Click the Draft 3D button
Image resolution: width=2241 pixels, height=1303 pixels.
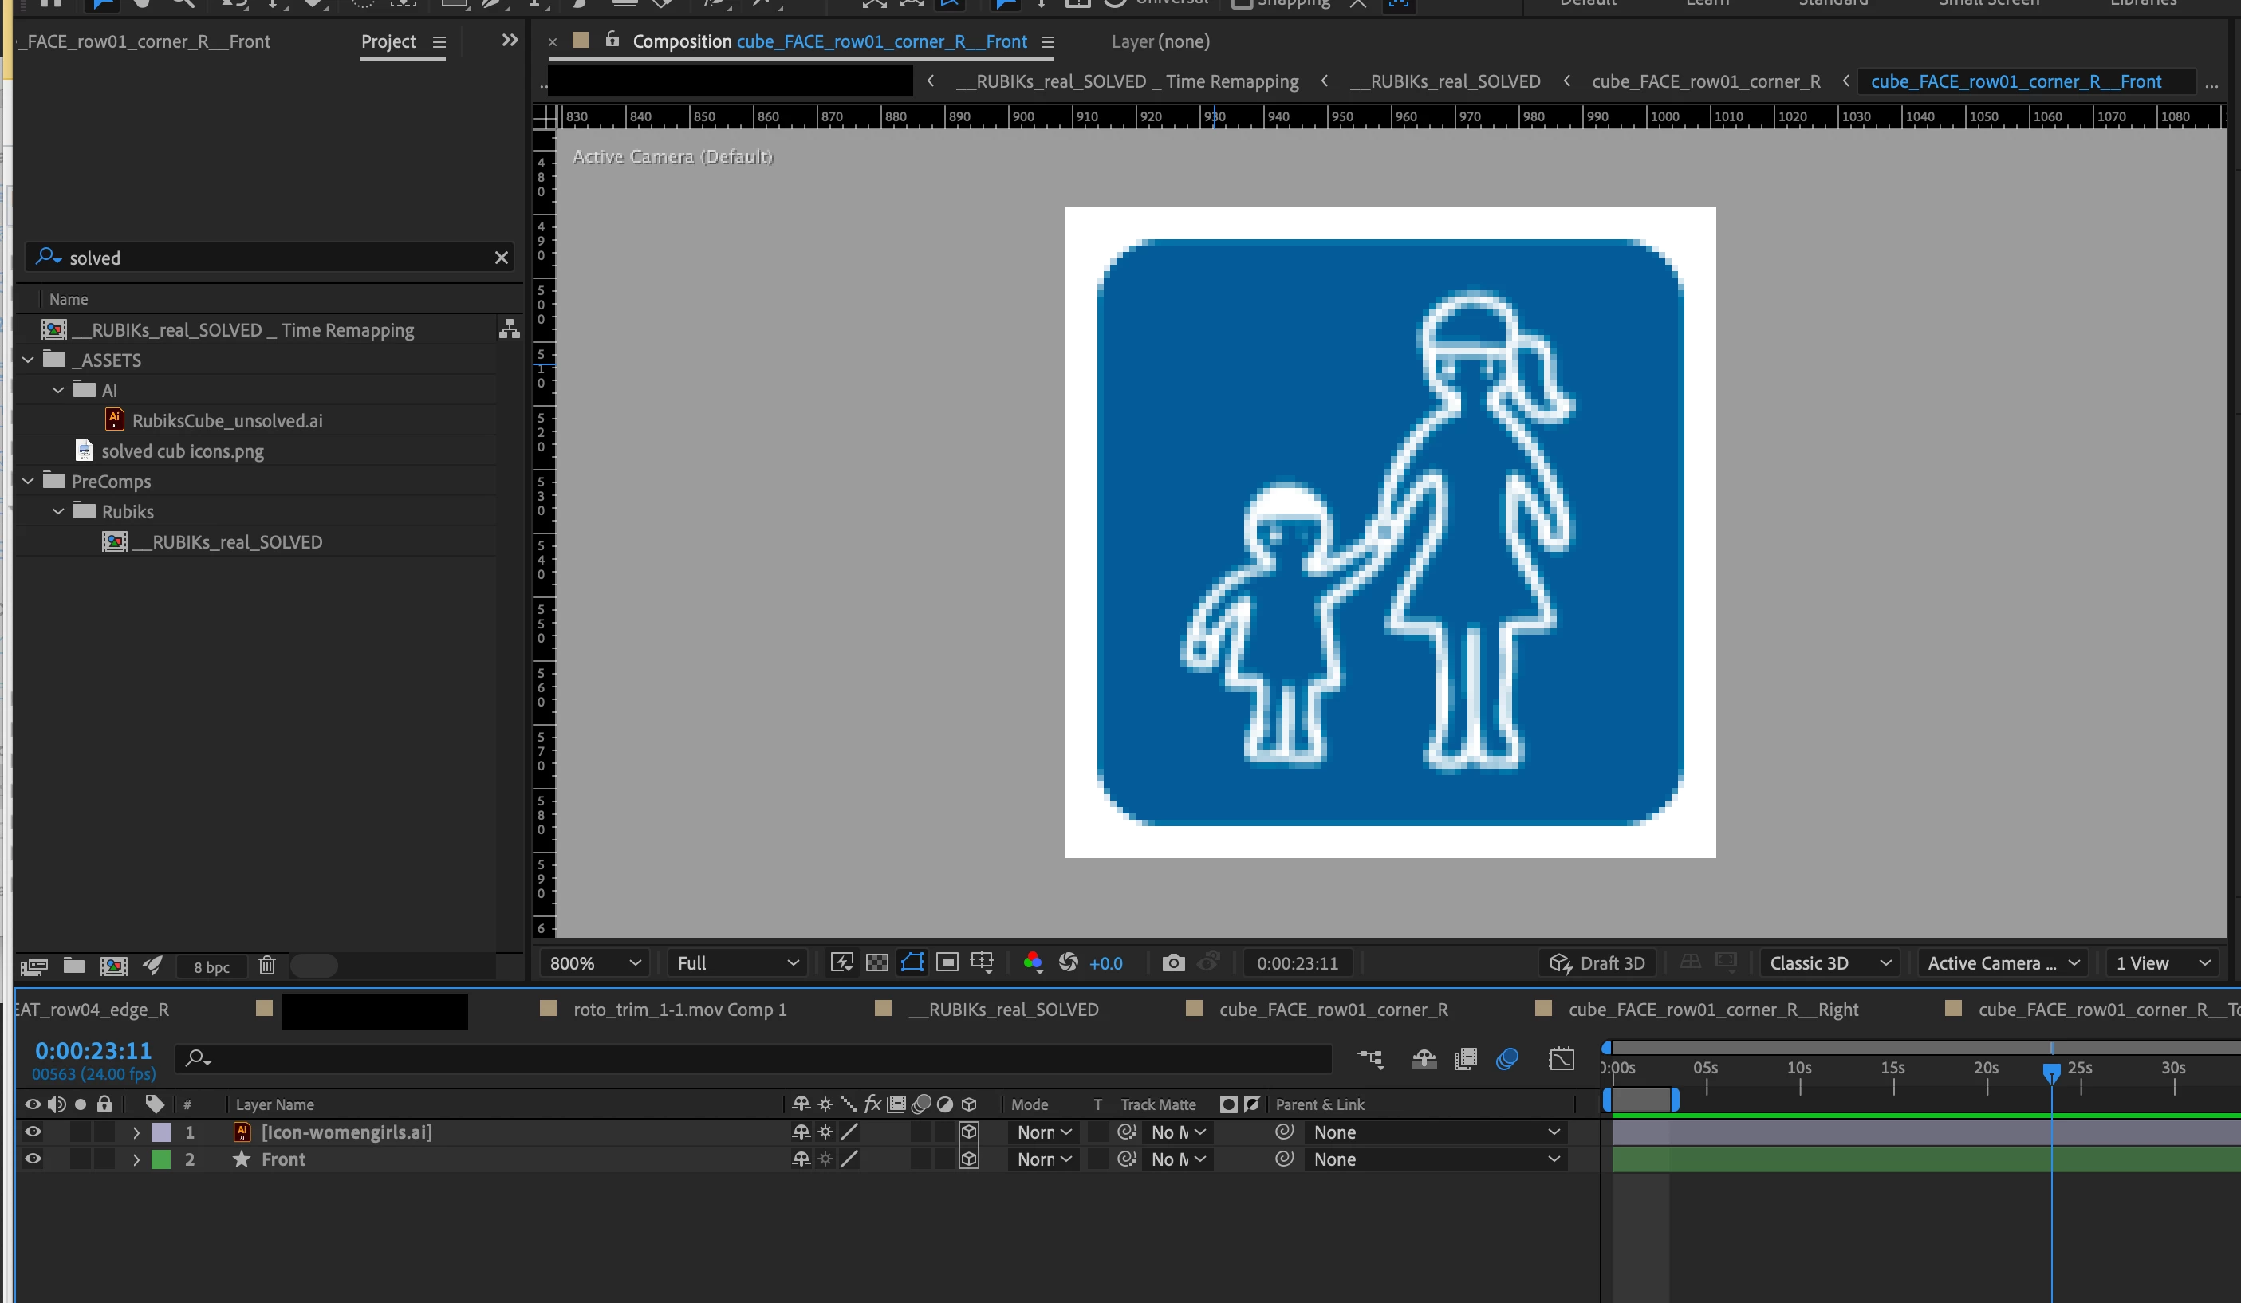point(1597,963)
